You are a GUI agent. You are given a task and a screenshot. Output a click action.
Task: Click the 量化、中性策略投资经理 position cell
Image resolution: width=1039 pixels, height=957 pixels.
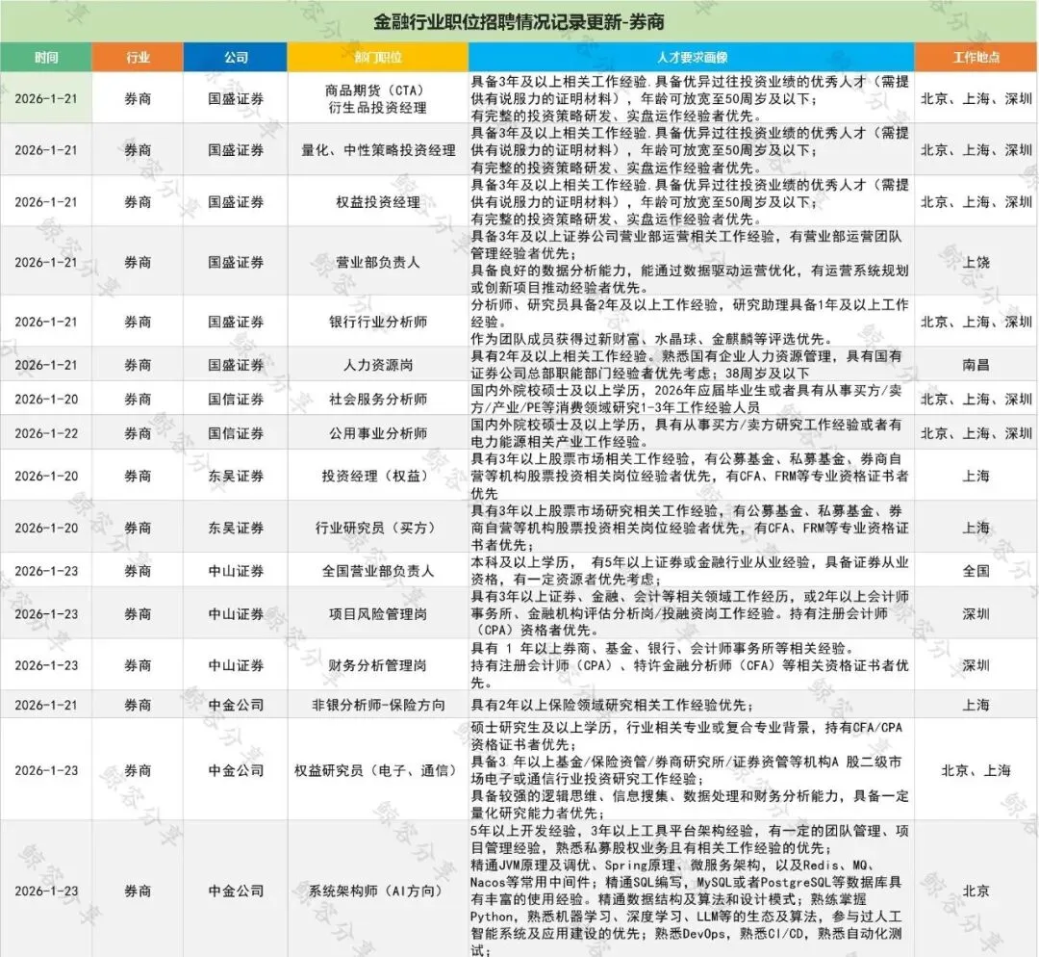tap(378, 150)
